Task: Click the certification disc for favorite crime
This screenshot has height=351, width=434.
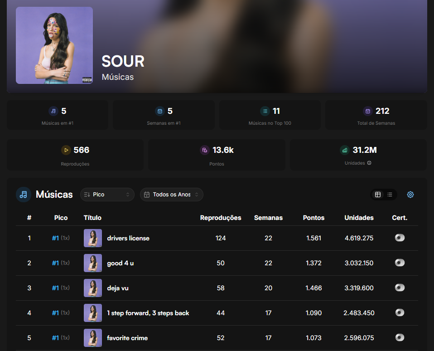Action: pyautogui.click(x=400, y=337)
